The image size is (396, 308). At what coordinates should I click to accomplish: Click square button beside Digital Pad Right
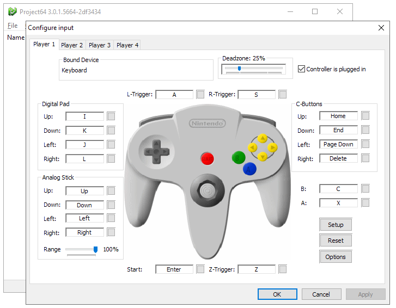[111, 159]
